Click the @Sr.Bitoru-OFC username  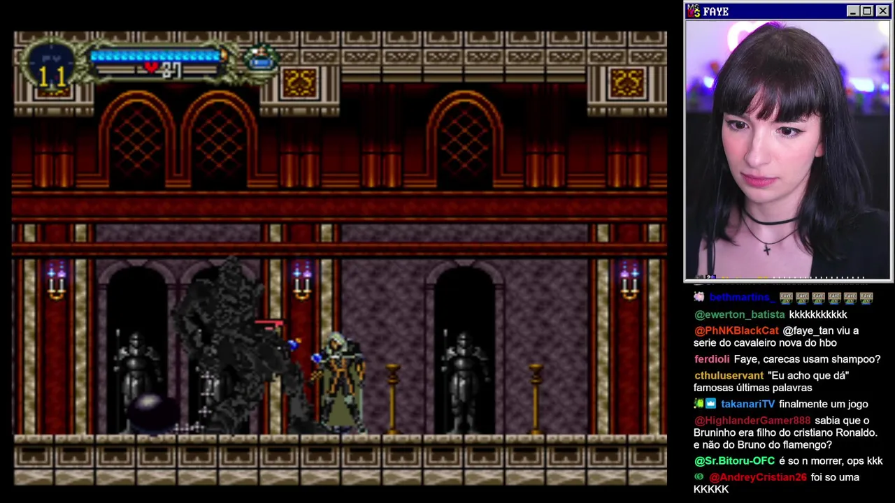point(734,461)
